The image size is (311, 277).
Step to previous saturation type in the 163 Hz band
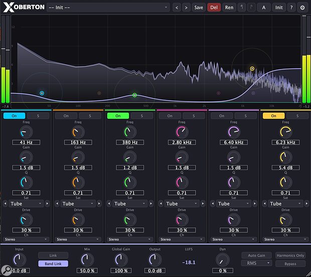(57, 203)
